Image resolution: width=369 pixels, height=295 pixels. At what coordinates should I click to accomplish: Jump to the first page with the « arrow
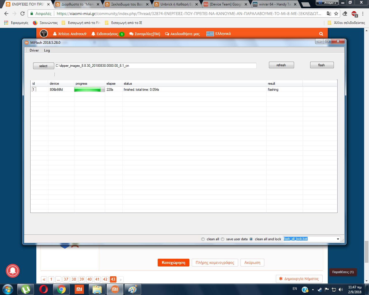44,279
